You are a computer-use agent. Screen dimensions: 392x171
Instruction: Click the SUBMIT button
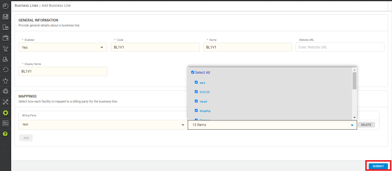[x=378, y=166]
